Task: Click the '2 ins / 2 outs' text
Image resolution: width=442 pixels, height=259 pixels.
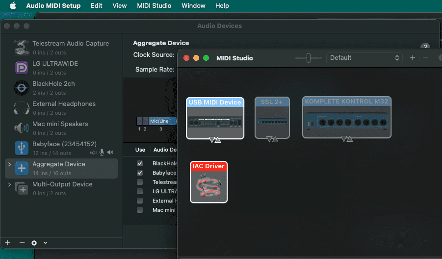Action: tap(50, 93)
